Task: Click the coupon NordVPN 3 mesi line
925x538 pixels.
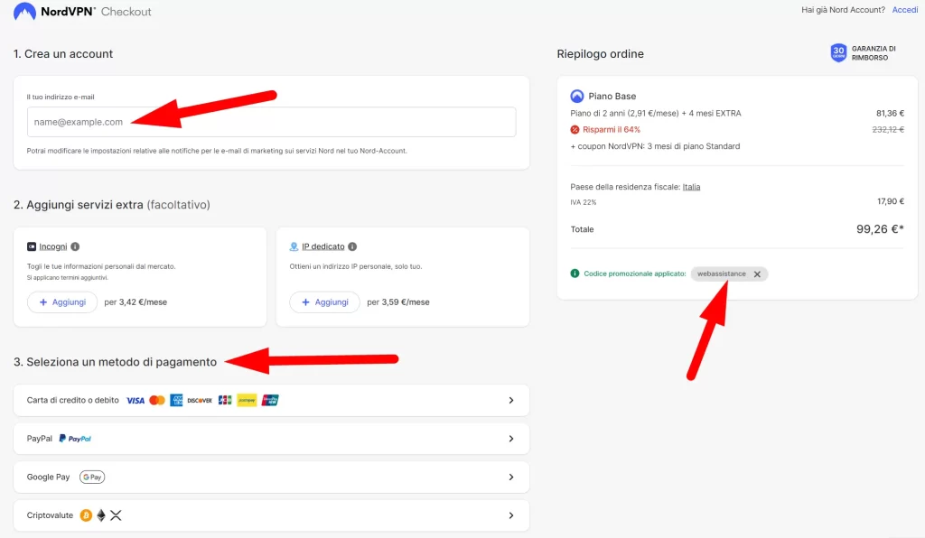Action: (655, 146)
